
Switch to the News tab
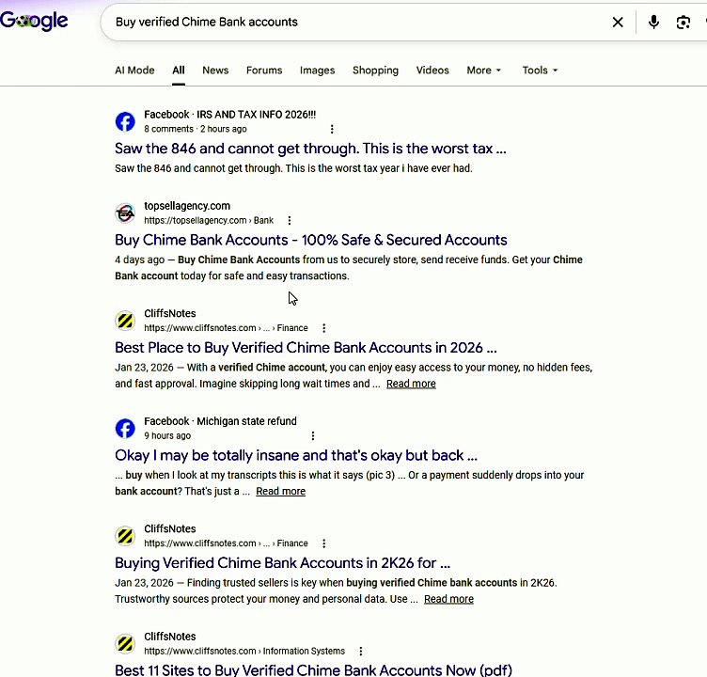tap(215, 71)
